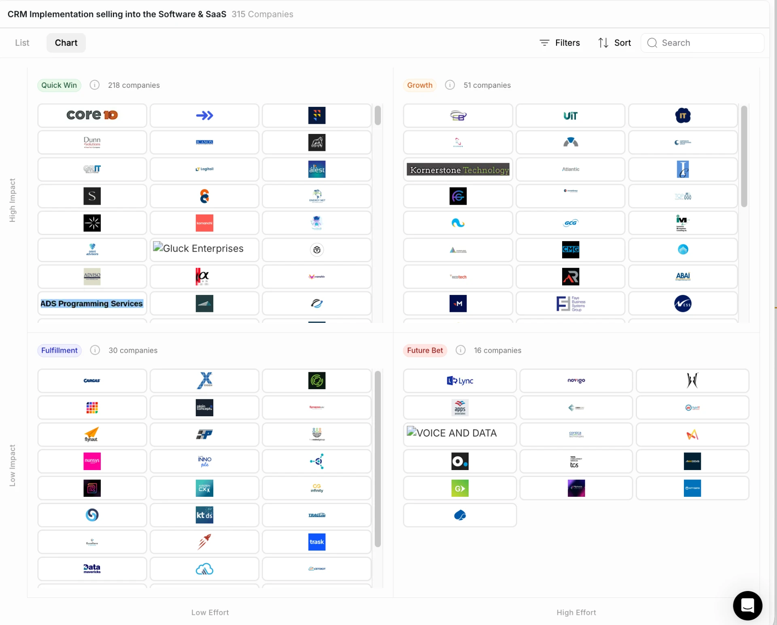Open the apps associates card
This screenshot has height=625, width=777.
(460, 407)
